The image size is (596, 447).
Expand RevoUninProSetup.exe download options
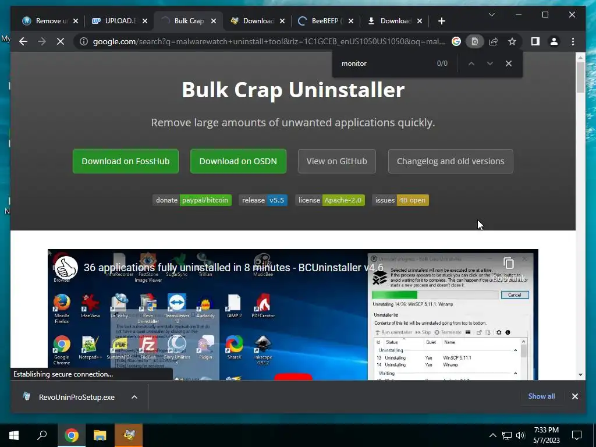pyautogui.click(x=134, y=397)
